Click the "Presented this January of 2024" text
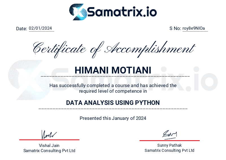 [113, 118]
